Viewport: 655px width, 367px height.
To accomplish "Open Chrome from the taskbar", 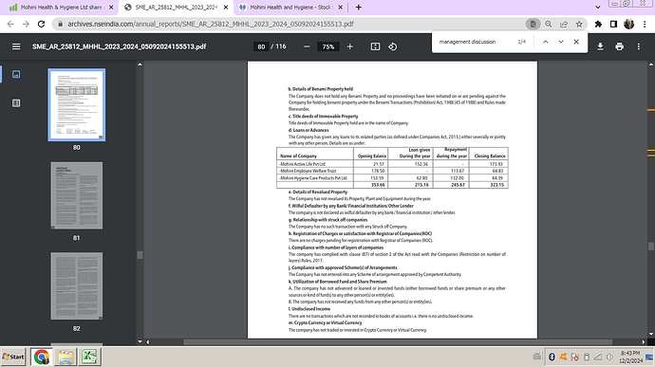I will [41, 357].
